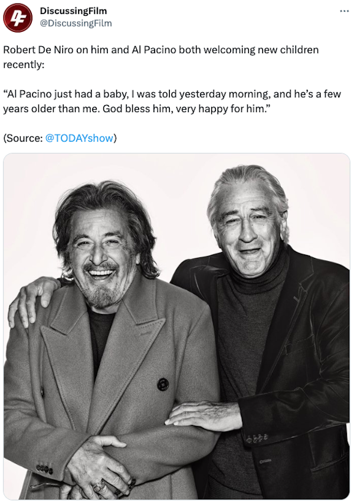Click the word "recently:" in the tweet
Screen dimensions: 354x504
(x=24, y=64)
